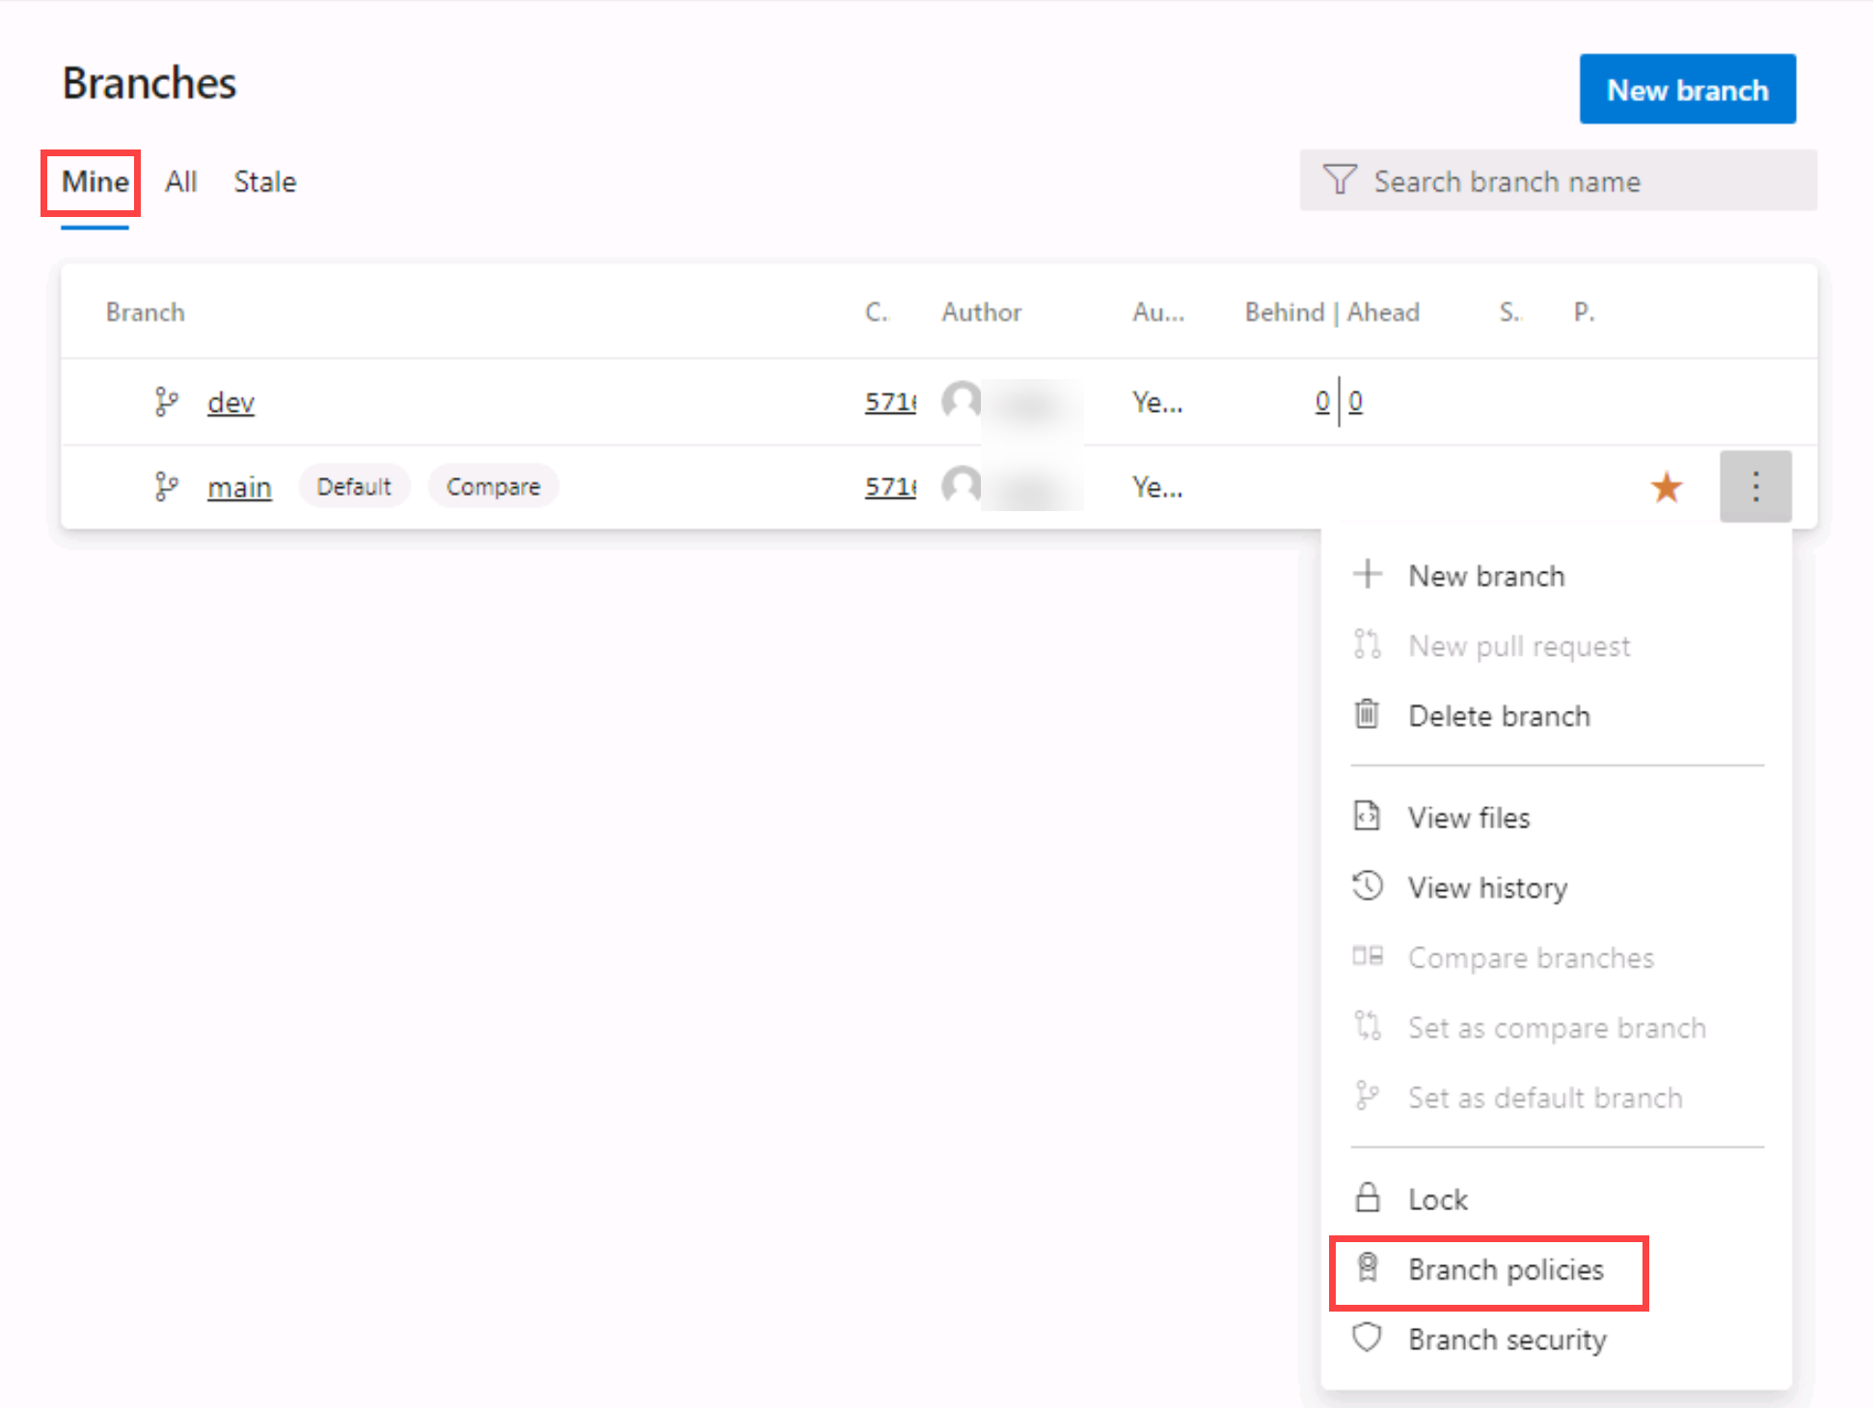Click the View history clock icon
The image size is (1873, 1408).
[x=1364, y=887]
